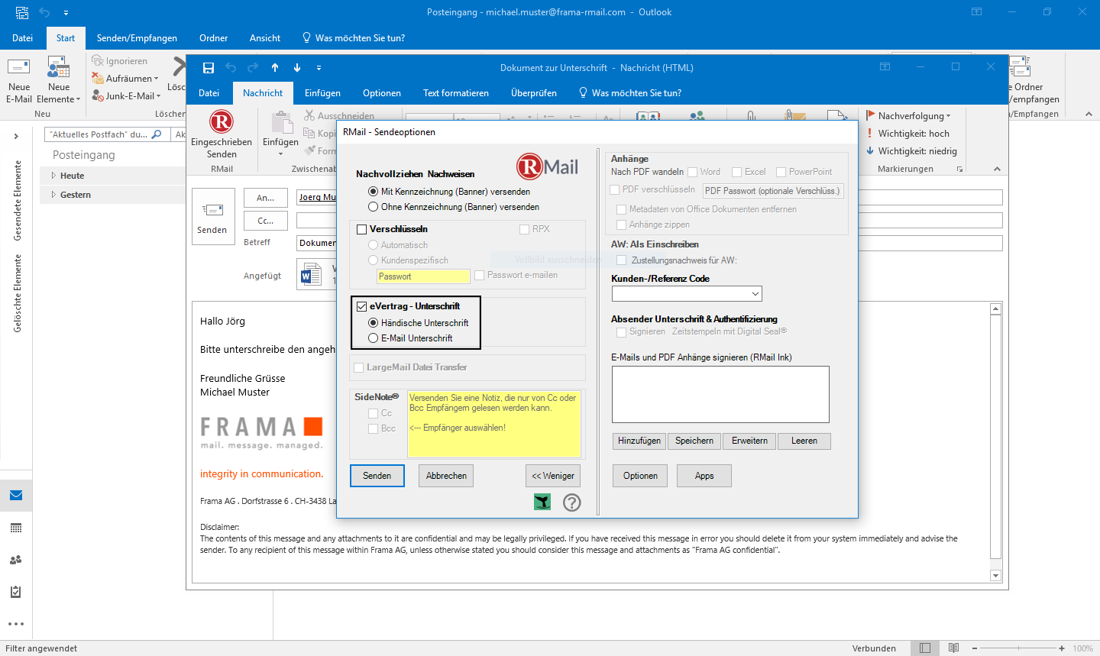This screenshot has width=1100, height=656.
Task: Click message body scrollbar down arrow
Action: point(995,576)
